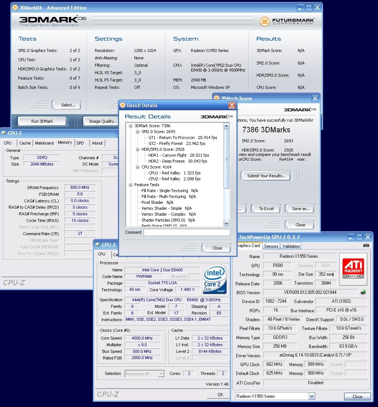Viewport: 378px width, 407px height.
Task: Select the CPU1 - Red Valley row
Action: 174,173
